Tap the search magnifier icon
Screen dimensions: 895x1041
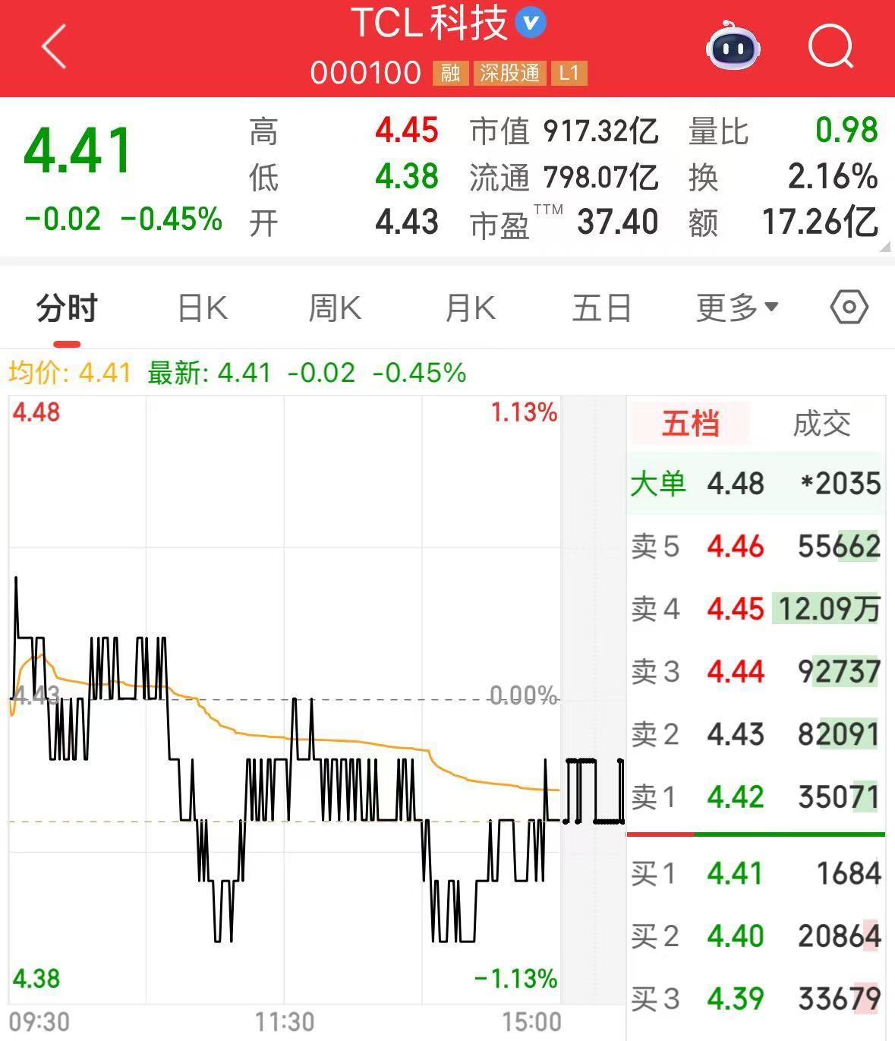(830, 46)
